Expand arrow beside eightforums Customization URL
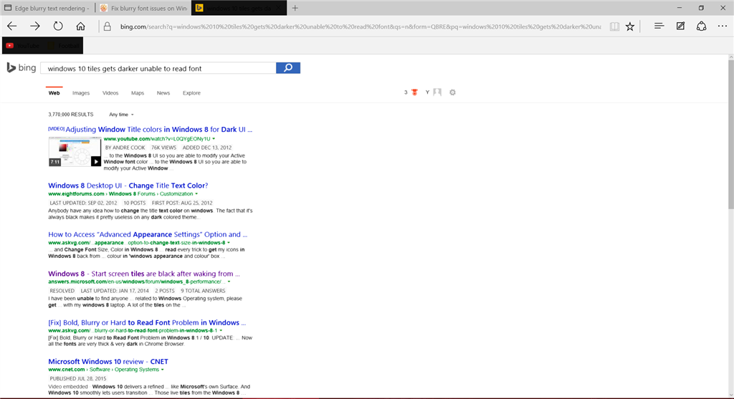Image resolution: width=734 pixels, height=399 pixels. tap(196, 193)
